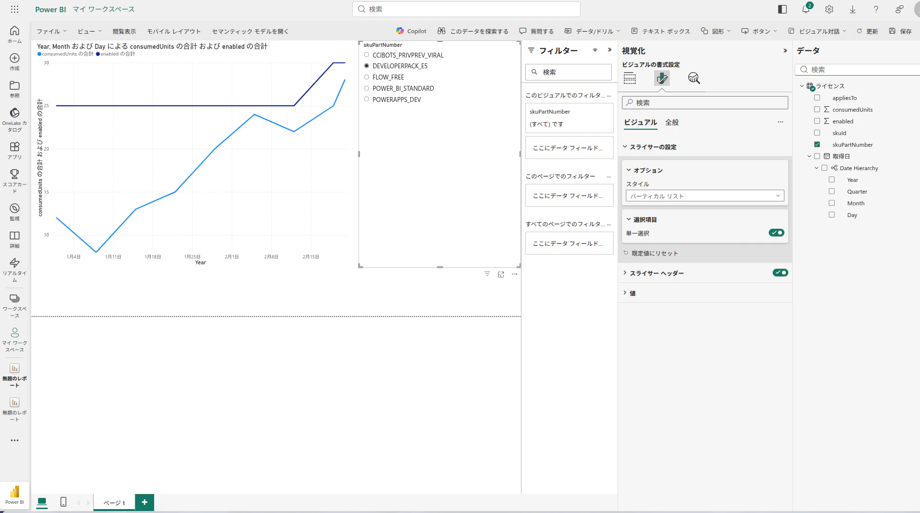
Task: Select the ページ 1 page tab
Action: tap(114, 503)
